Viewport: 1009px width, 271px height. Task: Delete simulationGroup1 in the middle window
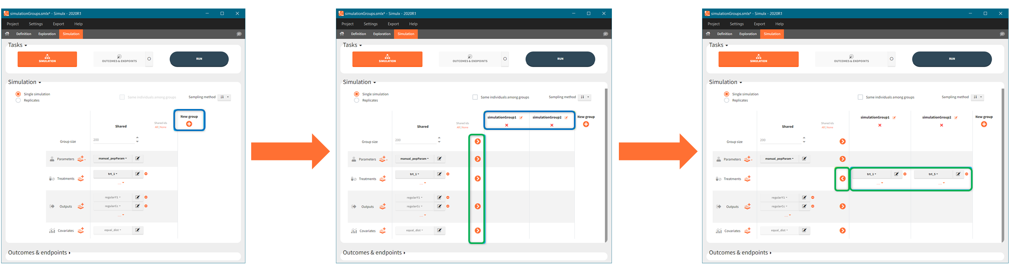coord(507,125)
